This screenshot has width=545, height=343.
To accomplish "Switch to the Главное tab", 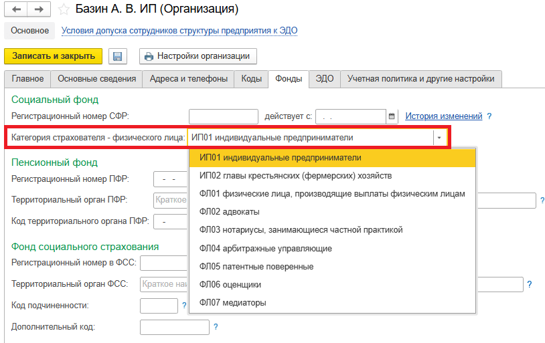I will (27, 79).
